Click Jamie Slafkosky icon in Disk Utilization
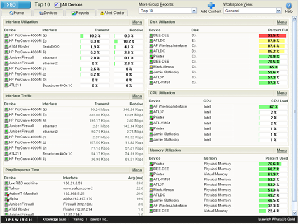298x224 pixels. [x=151, y=72]
